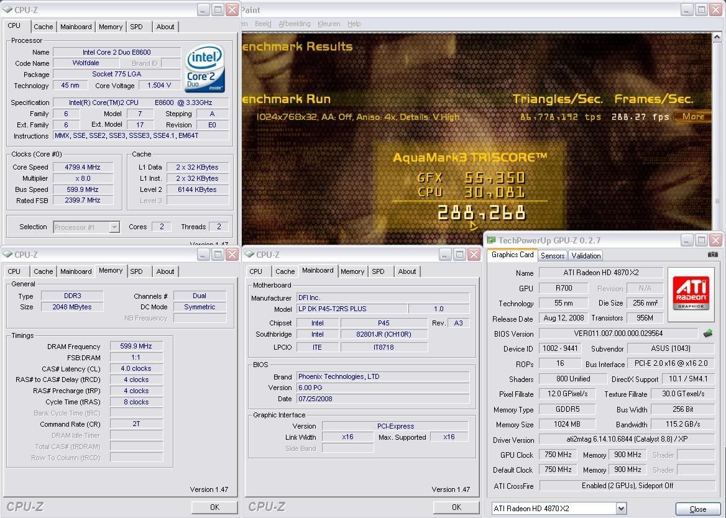
Task: Click BIOS Version VER011.007.000.000.029564 field
Action: click(x=618, y=334)
